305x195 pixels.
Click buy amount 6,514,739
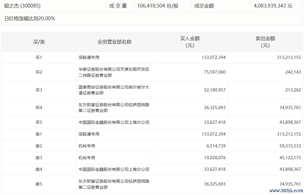216,146
